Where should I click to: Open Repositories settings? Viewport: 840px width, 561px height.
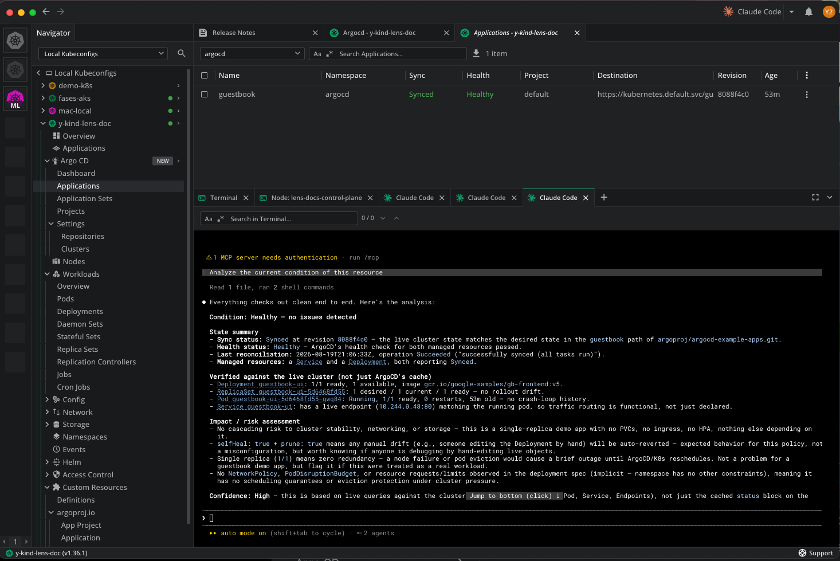83,236
